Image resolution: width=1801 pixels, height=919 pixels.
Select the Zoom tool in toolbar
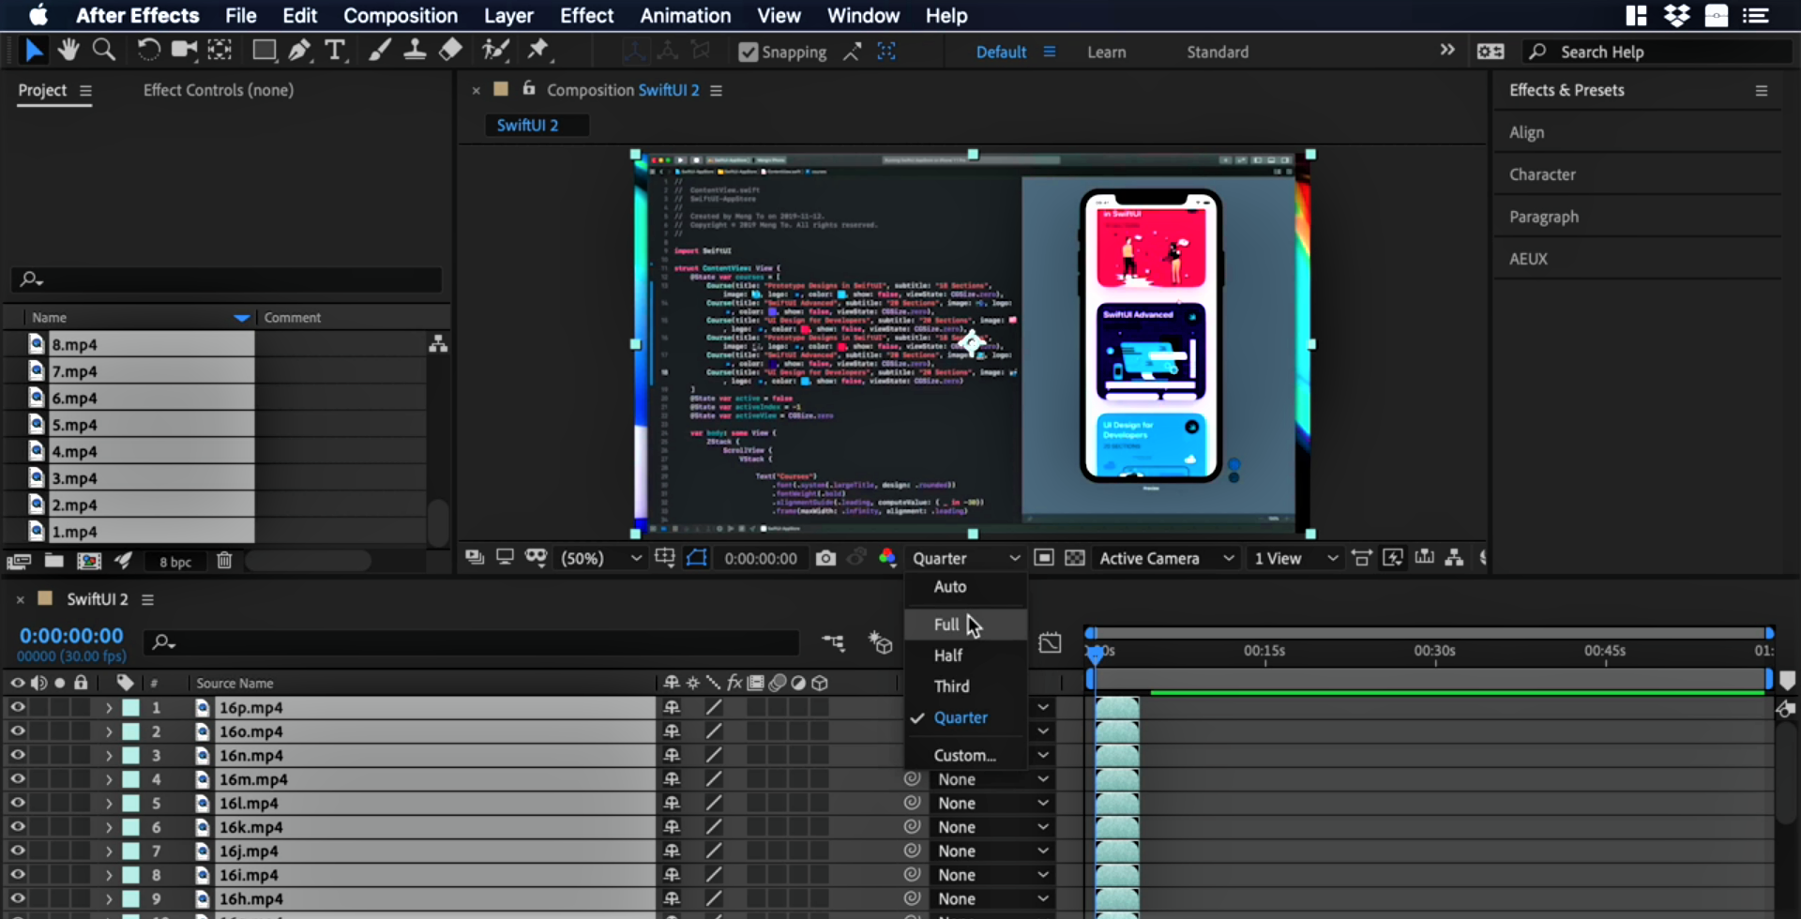click(x=104, y=50)
